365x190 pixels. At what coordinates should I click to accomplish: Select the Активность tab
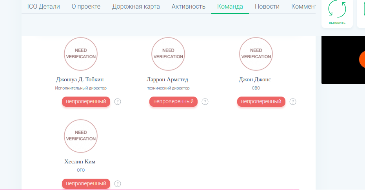click(188, 7)
